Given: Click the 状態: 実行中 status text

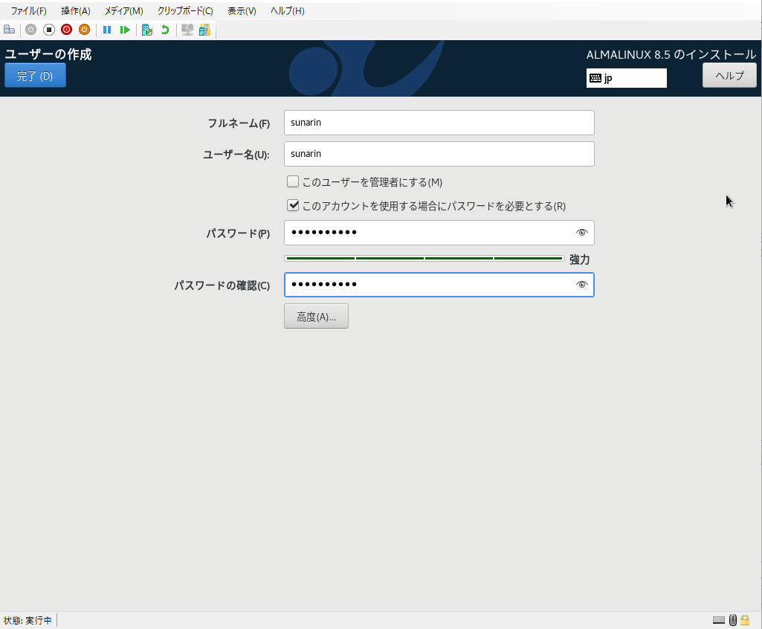Looking at the screenshot, I should coord(28,620).
